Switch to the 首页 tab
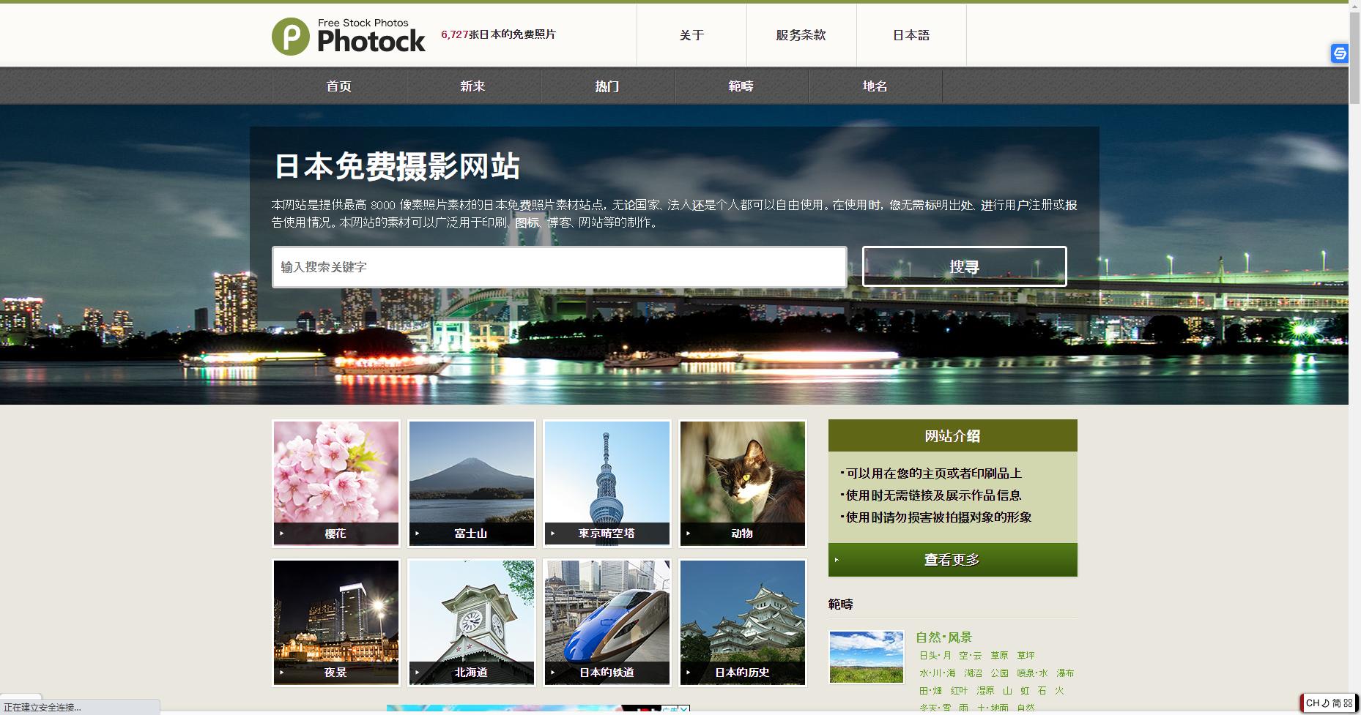Viewport: 1361px width, 715px height. tap(338, 86)
